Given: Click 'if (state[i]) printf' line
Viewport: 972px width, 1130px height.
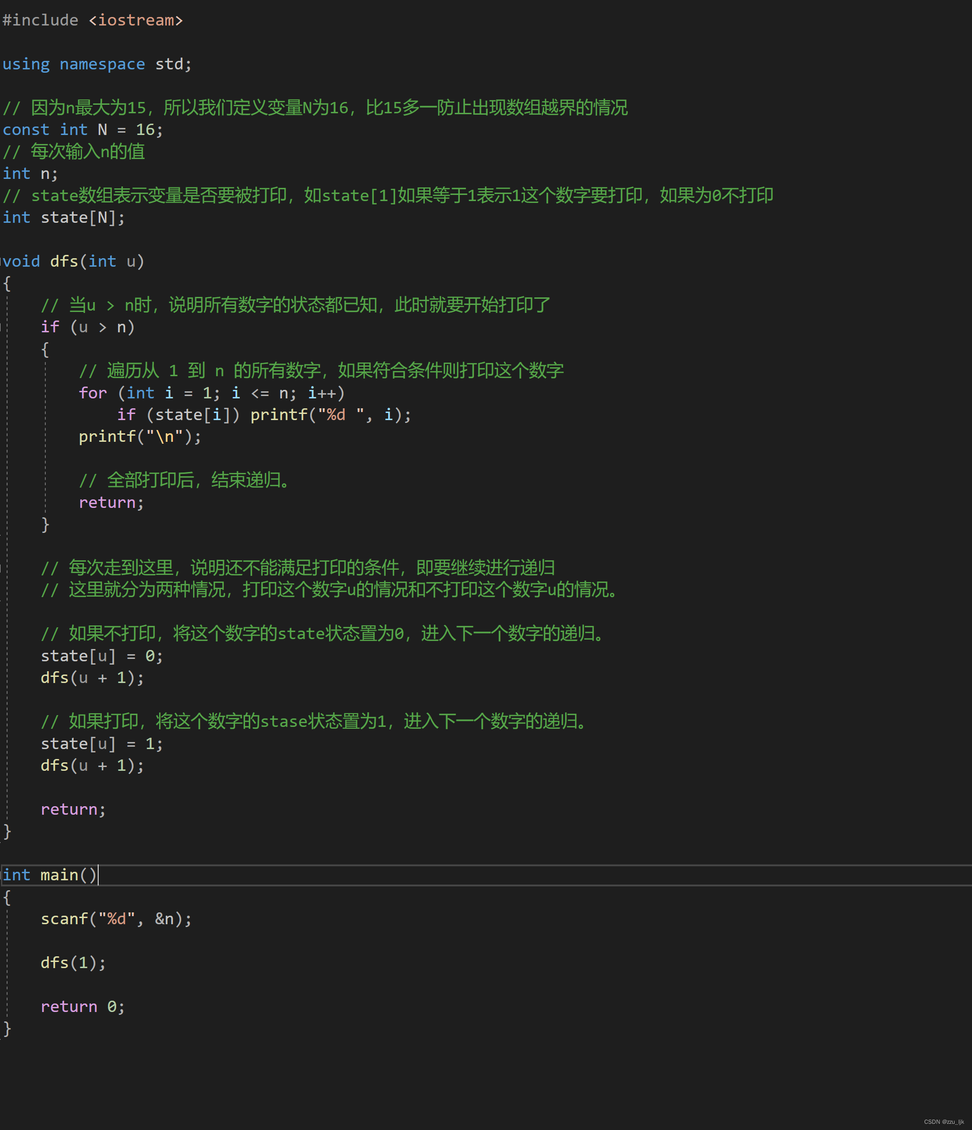Looking at the screenshot, I should pos(264,414).
